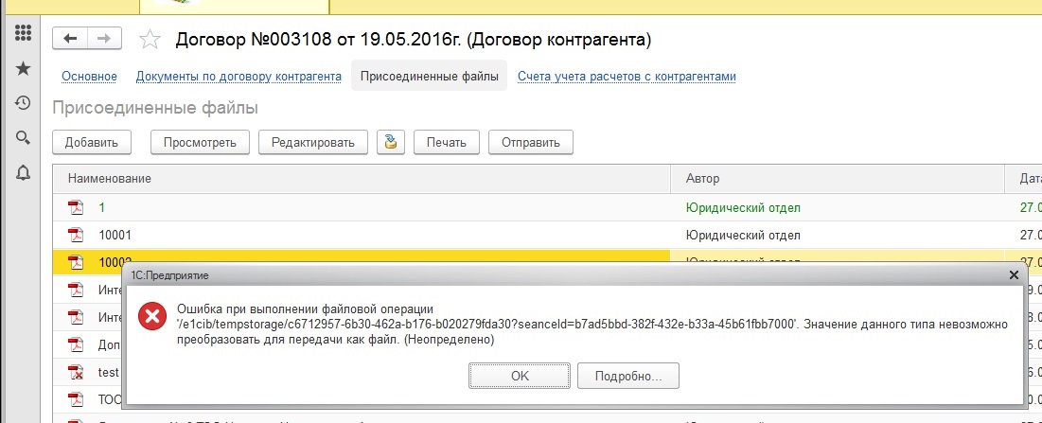
Task: Click the back navigation arrow
Action: click(71, 38)
